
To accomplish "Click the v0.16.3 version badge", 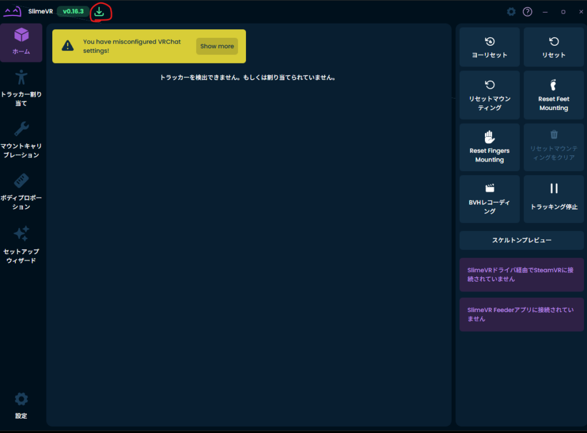I will point(73,11).
